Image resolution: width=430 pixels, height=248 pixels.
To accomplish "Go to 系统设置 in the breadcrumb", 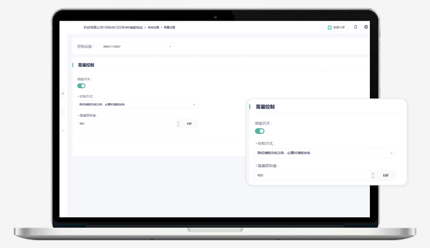I will tap(153, 27).
